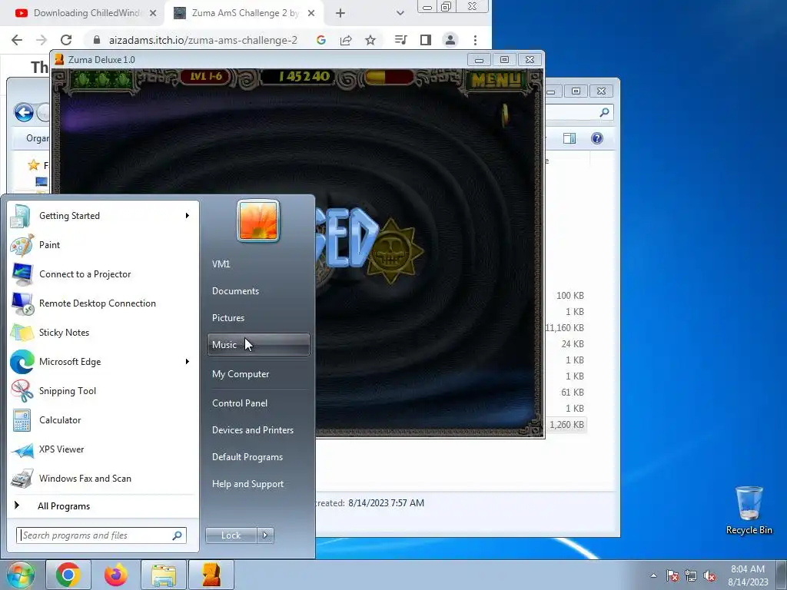Open XPS Viewer

(103, 449)
